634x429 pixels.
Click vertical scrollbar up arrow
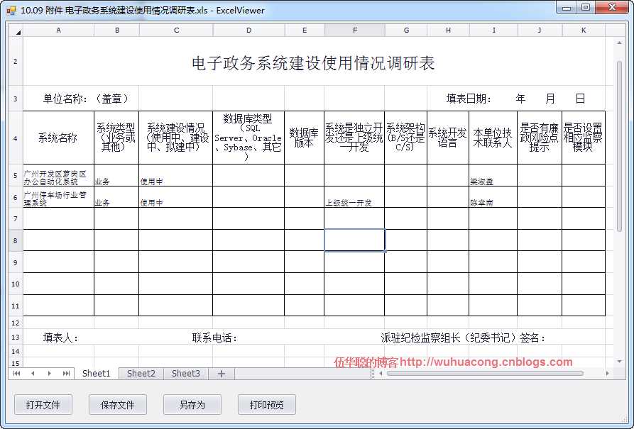(x=619, y=43)
